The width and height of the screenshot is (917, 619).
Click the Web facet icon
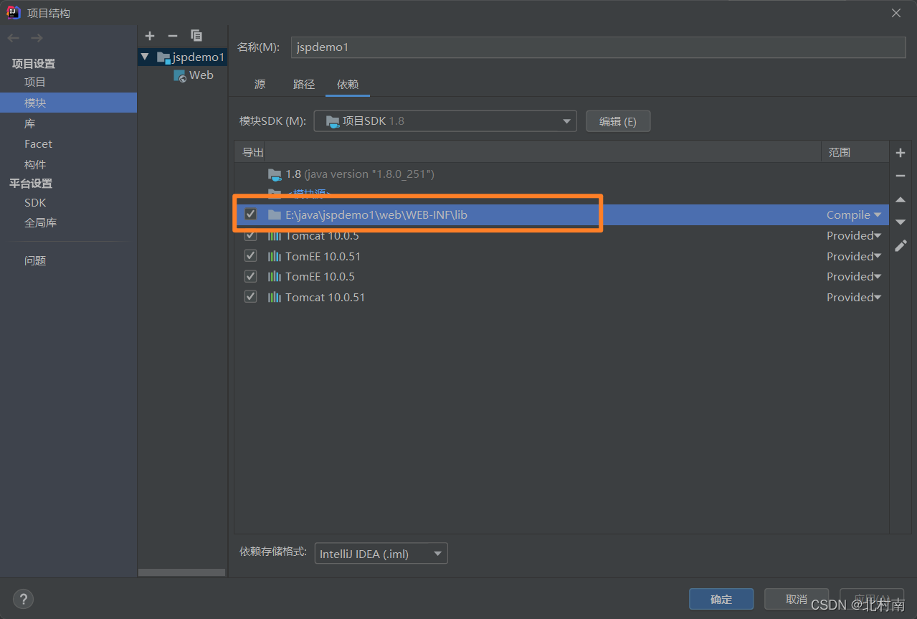point(180,75)
